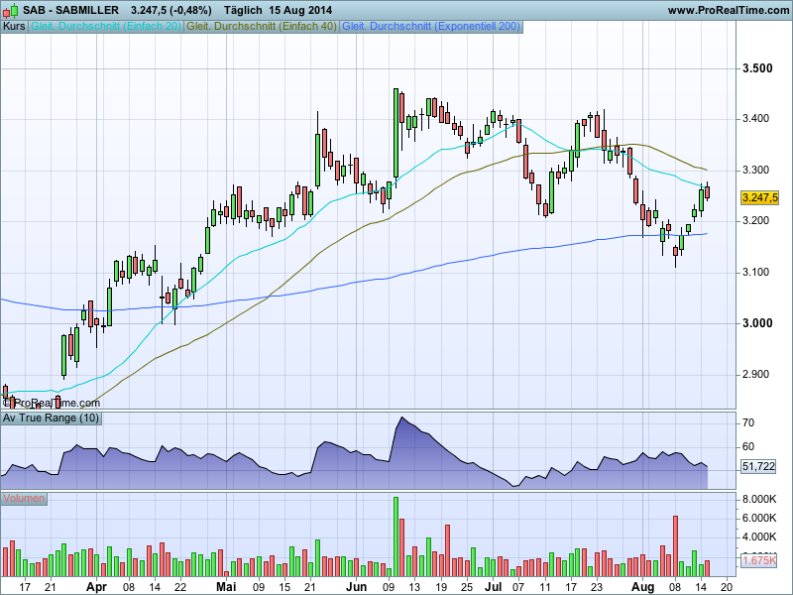Click the Mai month label on time axis
793x595 pixels.
click(x=226, y=586)
